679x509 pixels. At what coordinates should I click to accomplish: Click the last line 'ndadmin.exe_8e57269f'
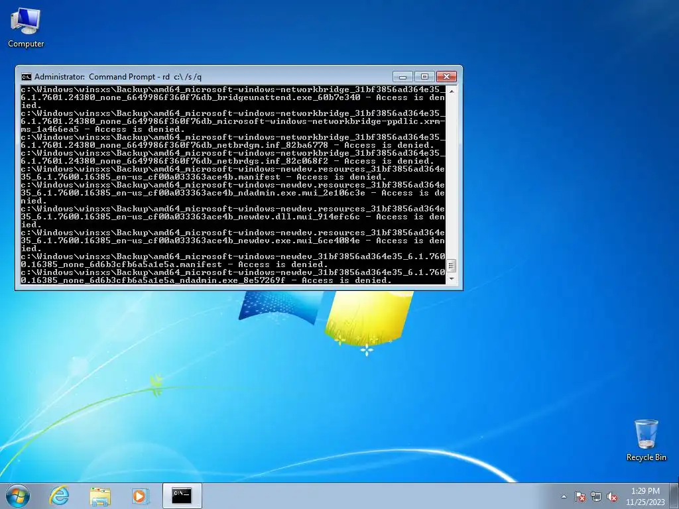pyautogui.click(x=206, y=280)
